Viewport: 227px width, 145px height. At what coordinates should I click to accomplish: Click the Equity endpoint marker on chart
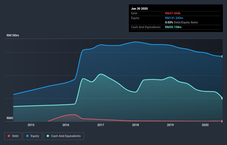(x=222, y=57)
